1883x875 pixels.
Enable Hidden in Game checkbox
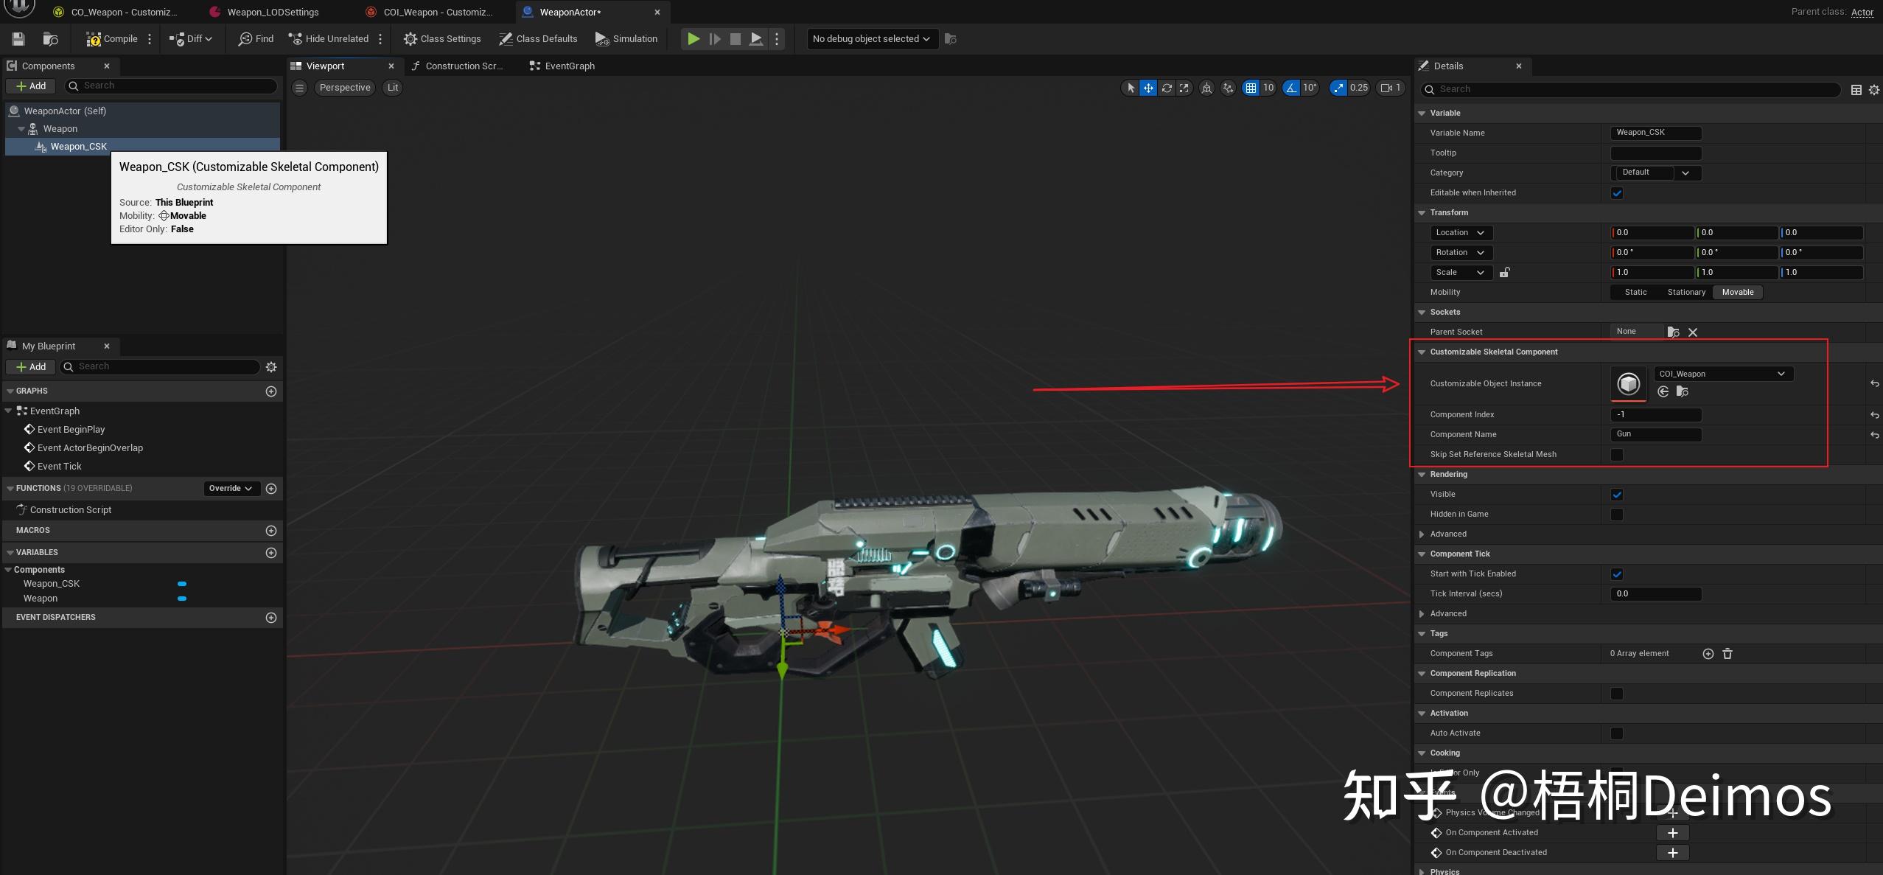pyautogui.click(x=1617, y=515)
